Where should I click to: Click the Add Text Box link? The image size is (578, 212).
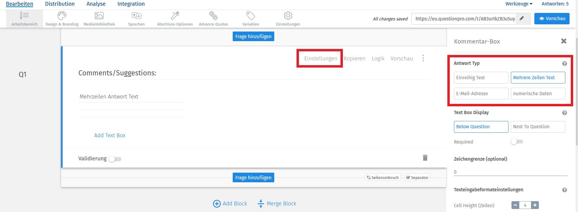[110, 135]
